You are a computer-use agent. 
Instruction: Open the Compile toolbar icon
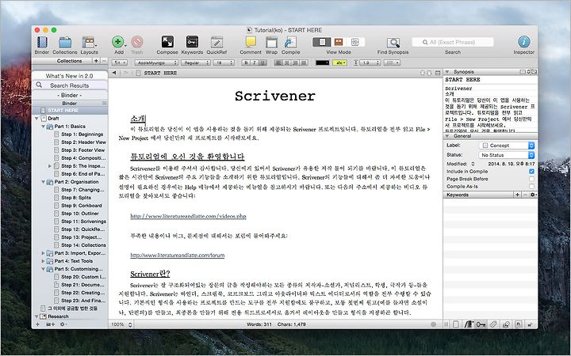290,42
